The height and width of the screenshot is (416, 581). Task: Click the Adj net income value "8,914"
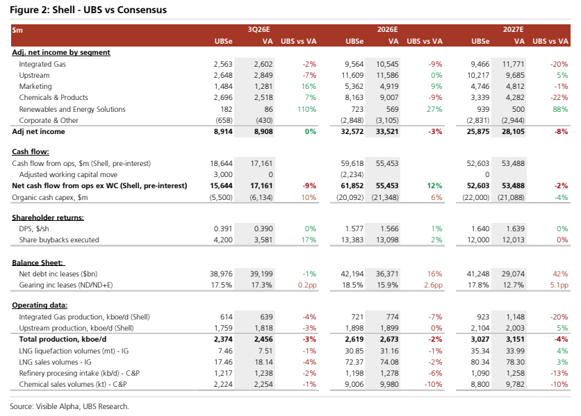tap(223, 131)
